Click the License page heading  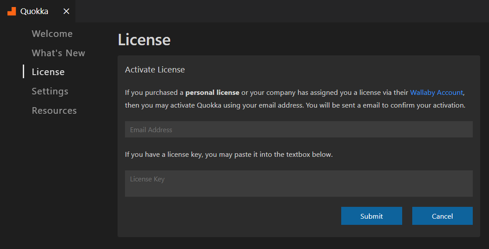click(x=144, y=40)
